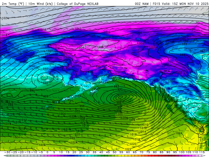
Task: Click the "105" temperature scale label
Action: coord(188,152)
